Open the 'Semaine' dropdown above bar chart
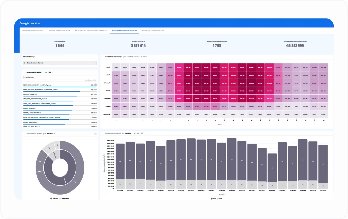This screenshot has width=348, height=219. tap(128, 133)
